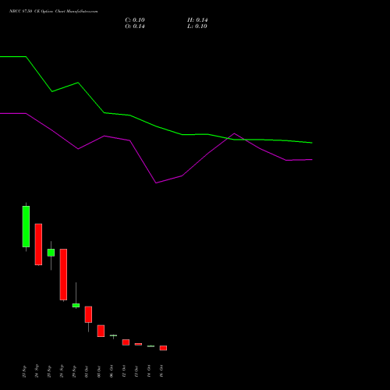Click the chart title text NBCC 87.50 CE Options
The image size is (390, 390).
pyautogui.click(x=31, y=12)
